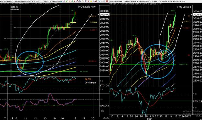Click the 2880.00 level on left price axis
Image resolution: width=202 pixels, height=120 pixels.
[x=104, y=71]
